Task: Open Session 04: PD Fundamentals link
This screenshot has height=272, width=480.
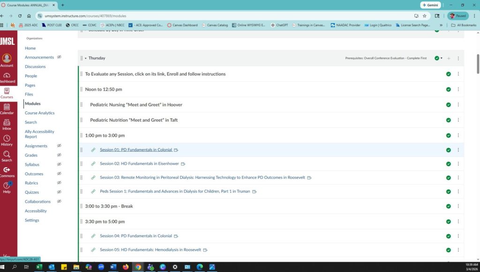Action: tap(135, 236)
